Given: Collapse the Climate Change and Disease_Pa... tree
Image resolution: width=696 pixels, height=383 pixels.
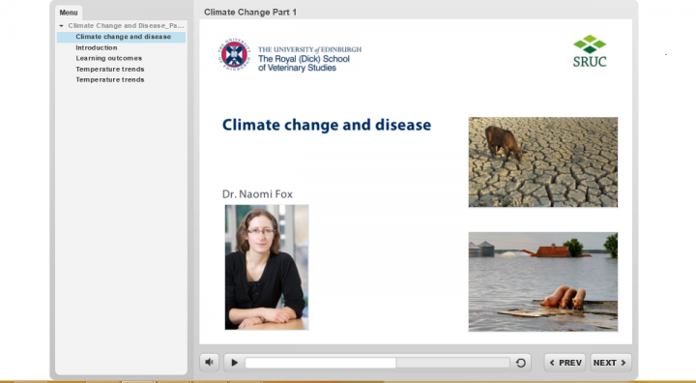Looking at the screenshot, I should coord(61,26).
